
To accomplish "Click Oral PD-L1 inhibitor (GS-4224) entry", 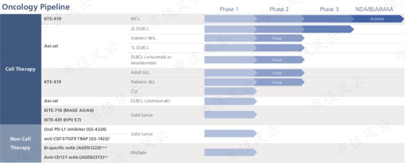I will [x=75, y=129].
